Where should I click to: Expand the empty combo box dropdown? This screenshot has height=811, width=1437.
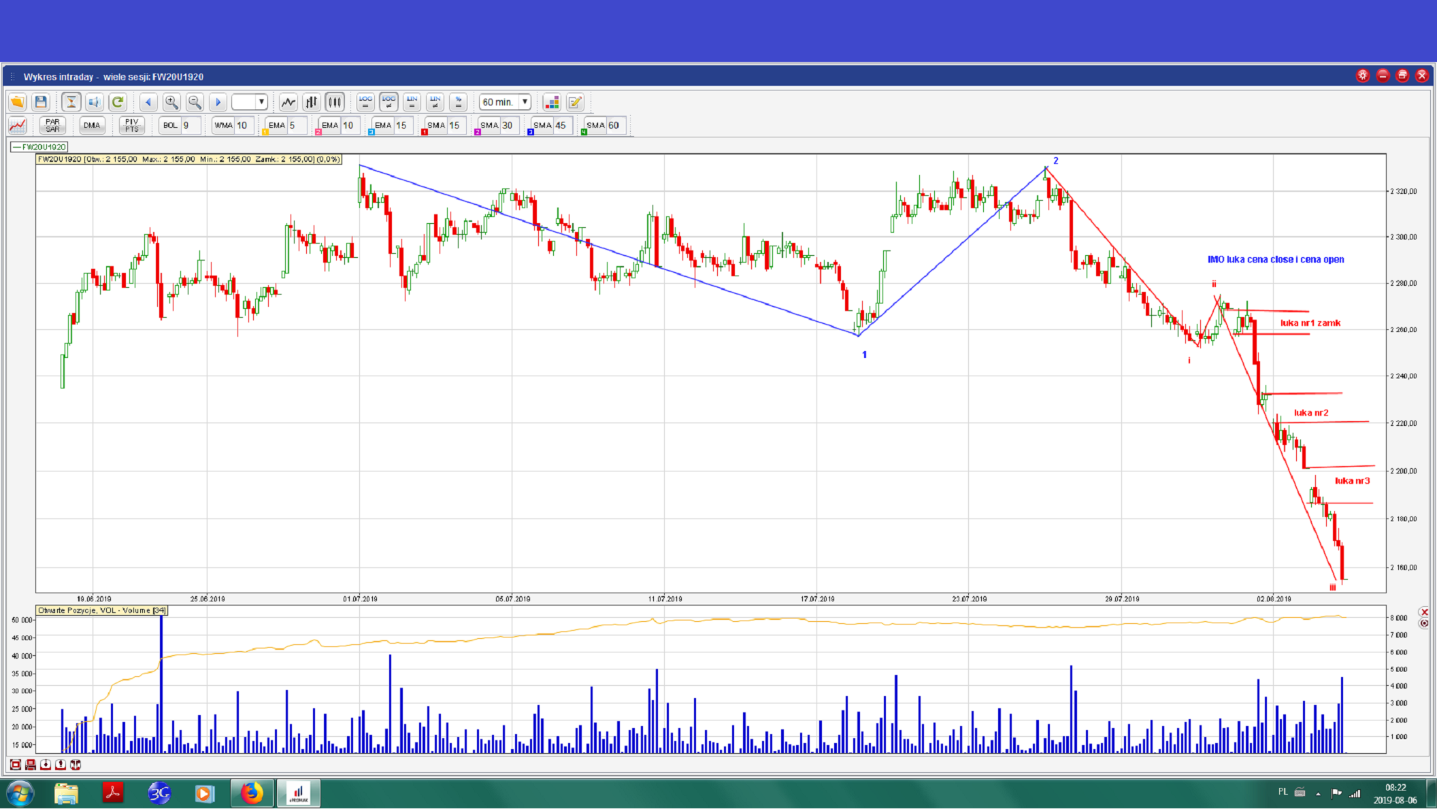point(261,102)
